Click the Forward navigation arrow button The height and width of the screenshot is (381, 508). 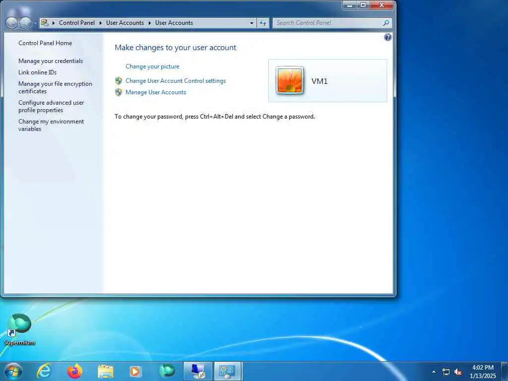pos(26,23)
